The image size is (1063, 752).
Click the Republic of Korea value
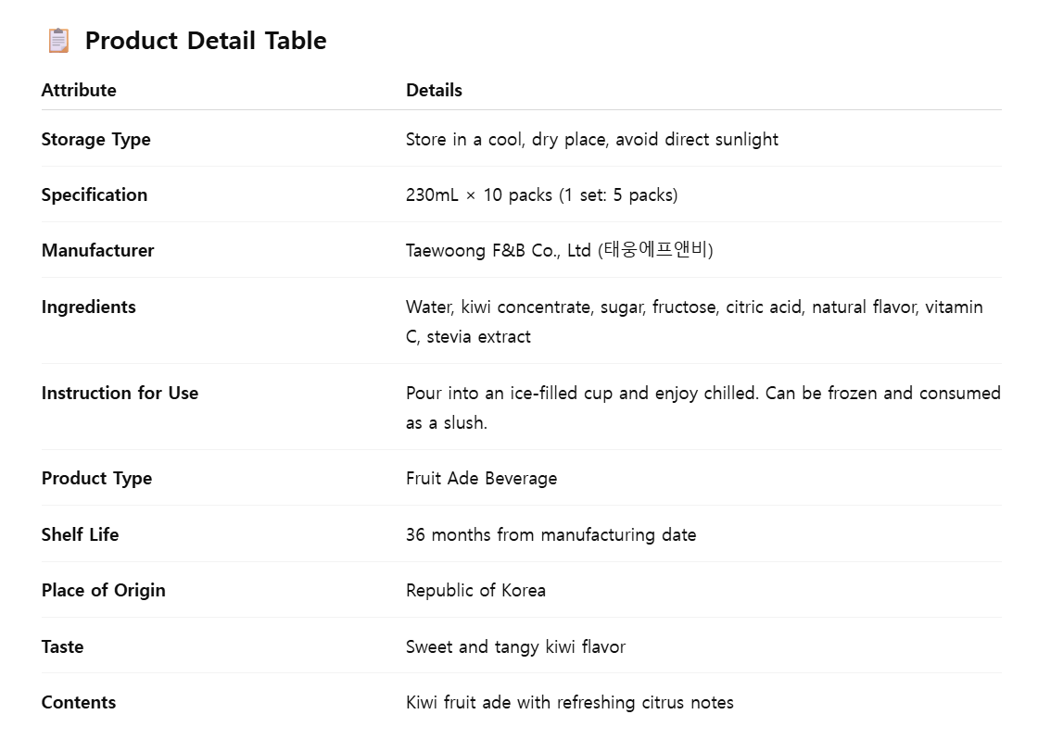475,590
